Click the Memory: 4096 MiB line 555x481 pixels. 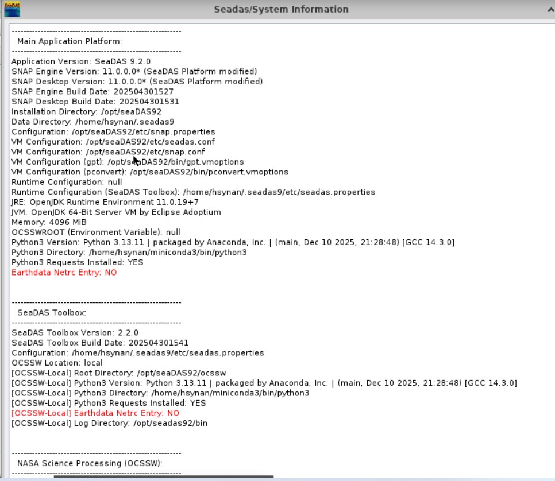tap(49, 222)
